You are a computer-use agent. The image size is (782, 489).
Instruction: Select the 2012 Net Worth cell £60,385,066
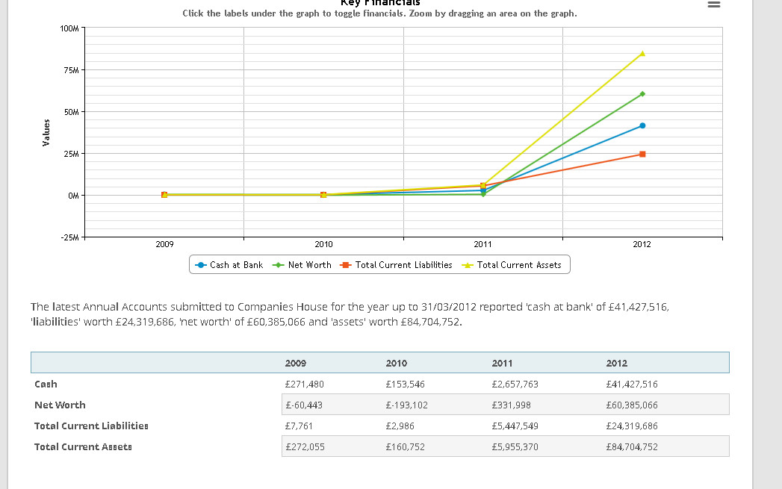click(632, 405)
